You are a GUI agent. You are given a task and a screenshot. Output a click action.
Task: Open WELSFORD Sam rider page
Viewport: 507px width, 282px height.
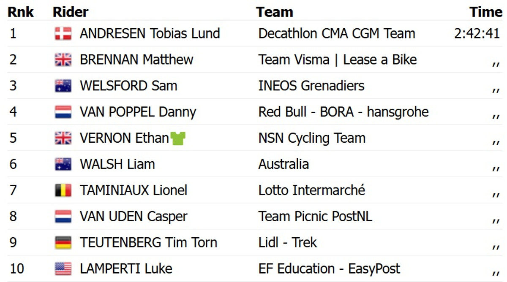point(128,86)
